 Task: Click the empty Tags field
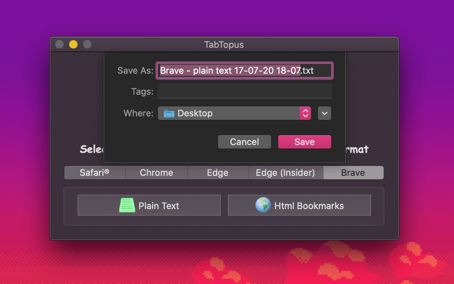(244, 92)
